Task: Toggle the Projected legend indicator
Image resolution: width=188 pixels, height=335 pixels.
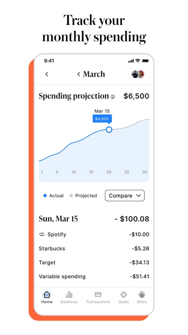Action: click(71, 196)
